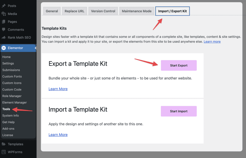Image resolution: width=246 pixels, height=158 pixels.
Task: Open the Replace URL tab
Action: point(74,11)
